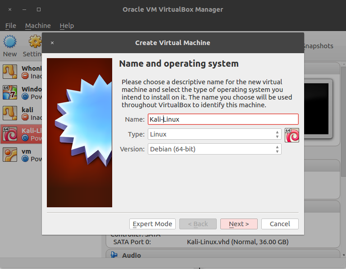The image size is (346, 269).
Task: Click the Kali-Linux.vhd storage entry text
Action: tap(238, 242)
